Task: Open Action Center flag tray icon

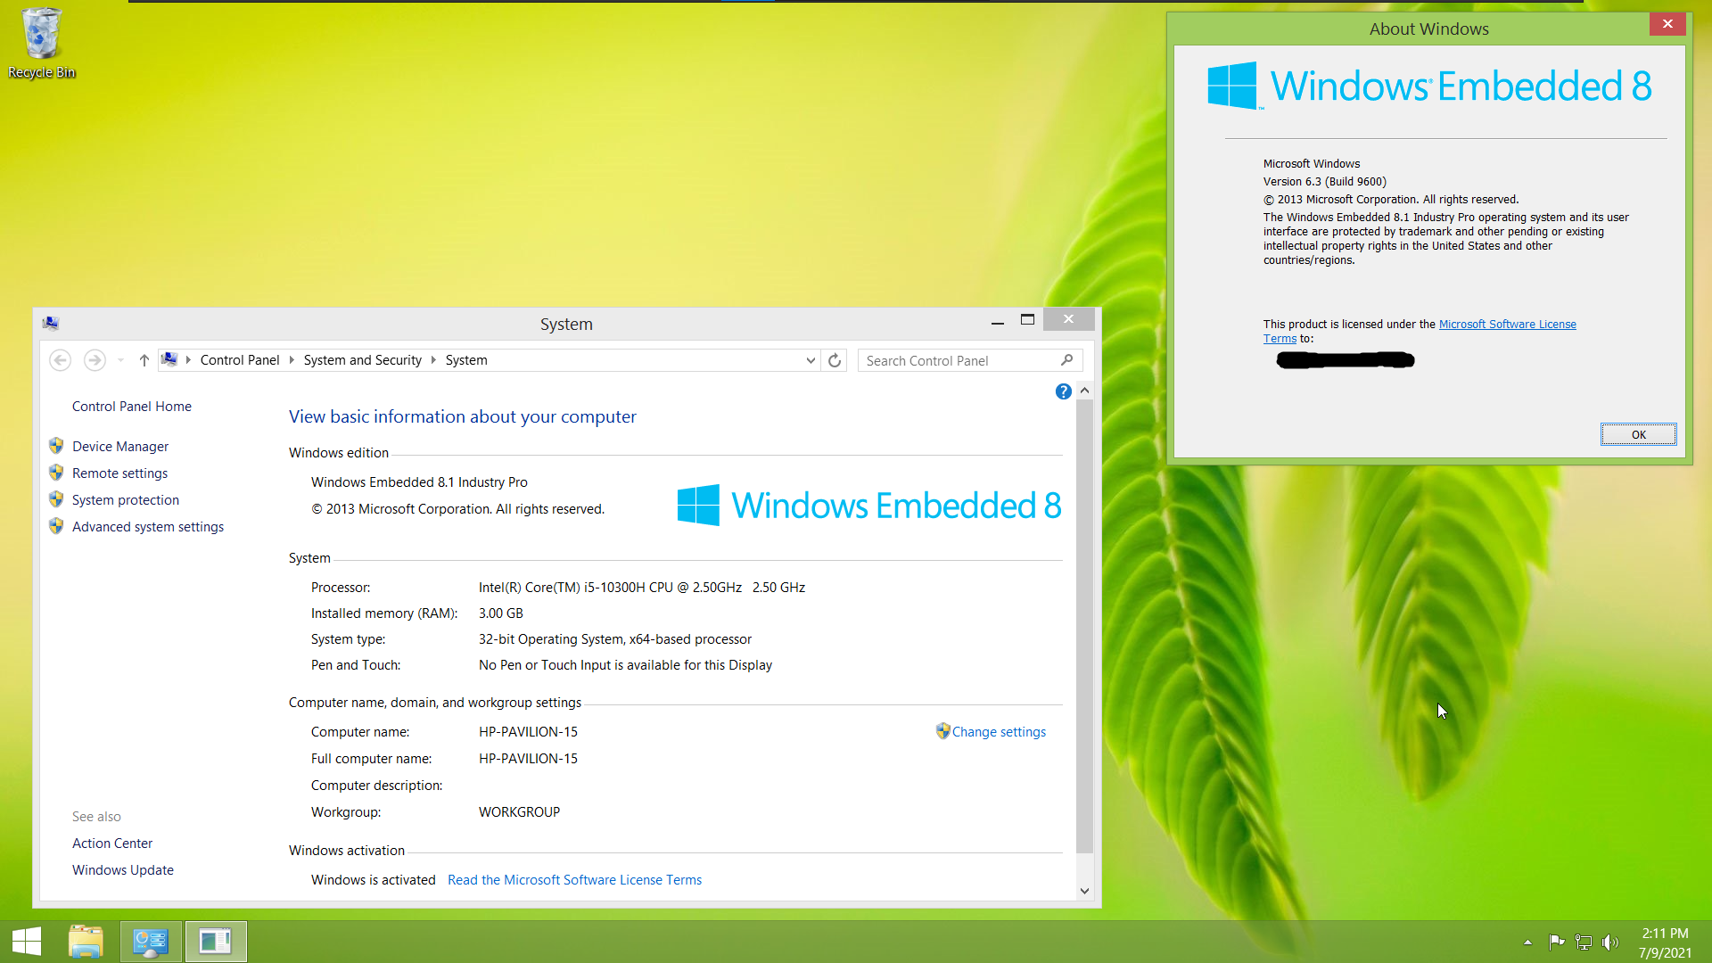Action: click(x=1557, y=942)
